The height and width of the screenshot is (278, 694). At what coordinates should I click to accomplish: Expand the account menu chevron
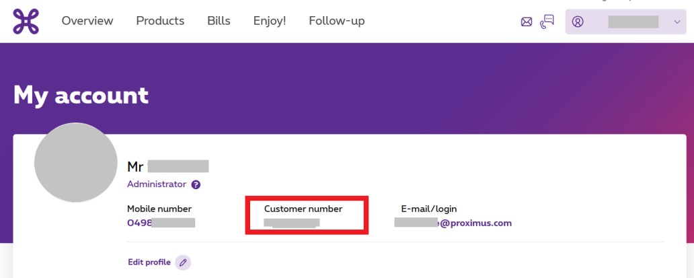pos(677,22)
